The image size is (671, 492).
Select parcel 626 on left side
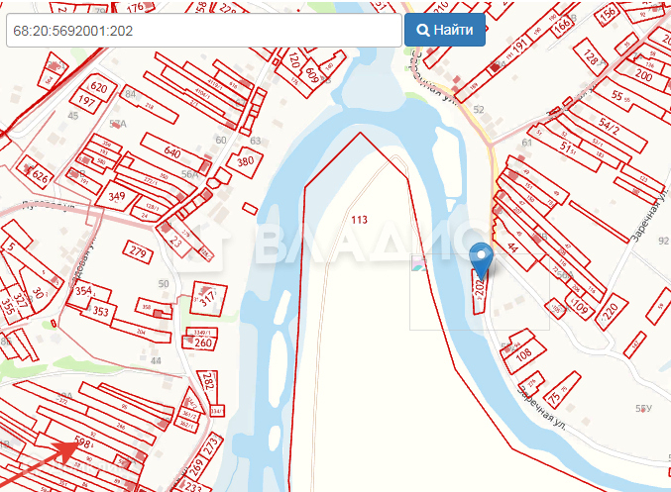pyautogui.click(x=40, y=176)
